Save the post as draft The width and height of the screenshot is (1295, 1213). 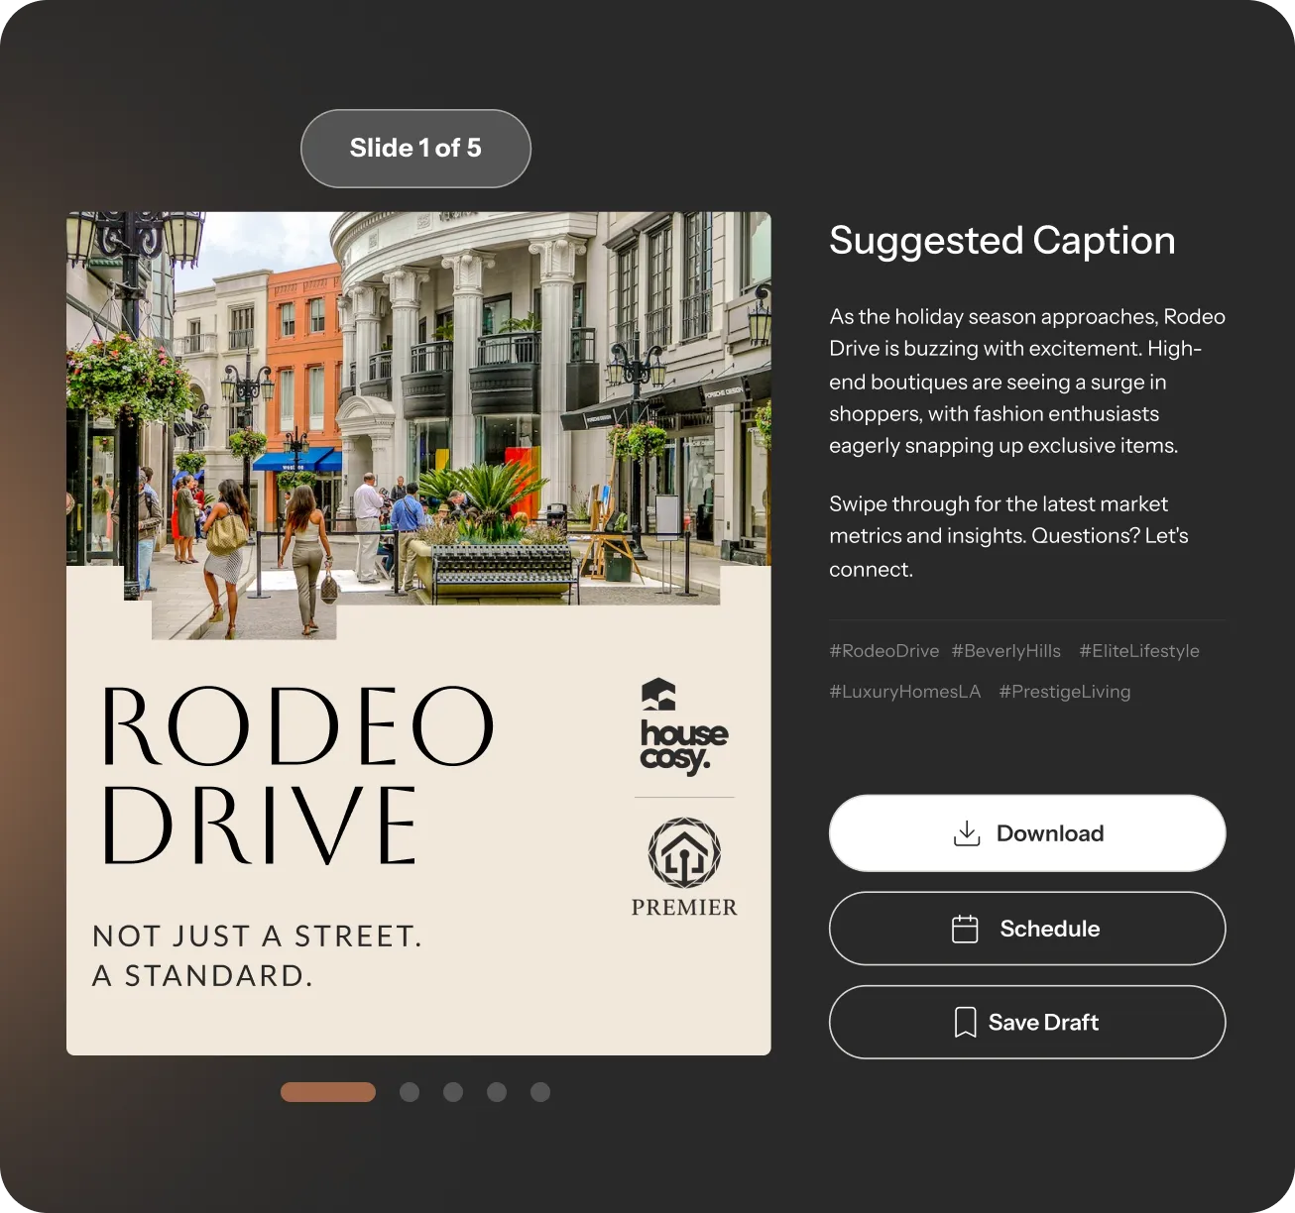click(1027, 1022)
